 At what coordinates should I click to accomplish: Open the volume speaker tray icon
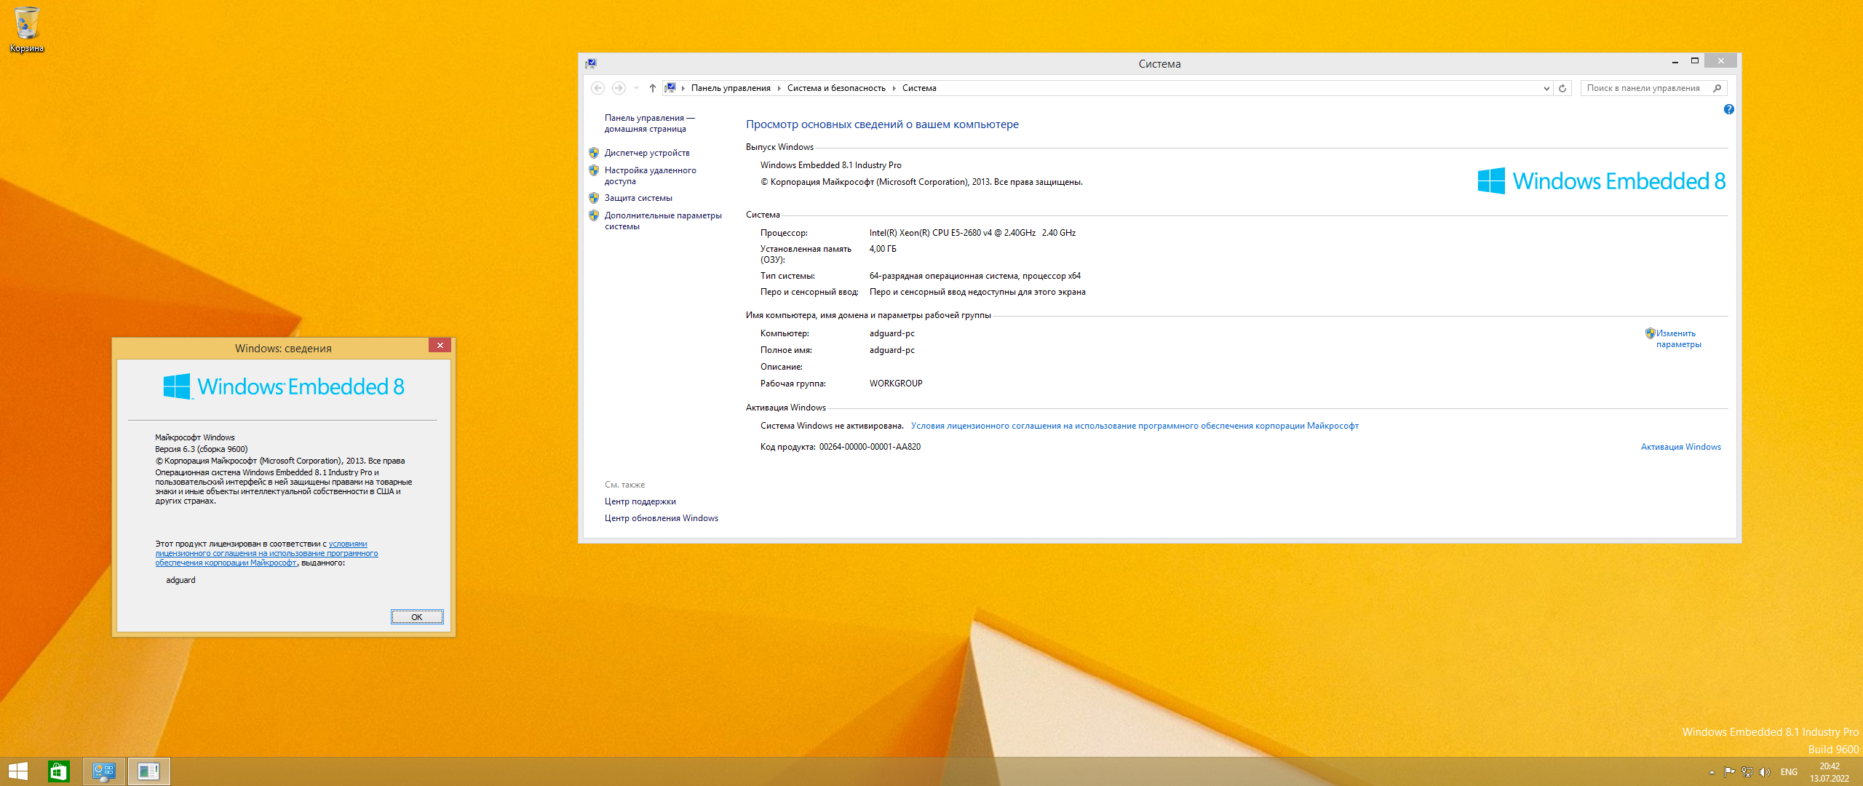pyautogui.click(x=1764, y=772)
